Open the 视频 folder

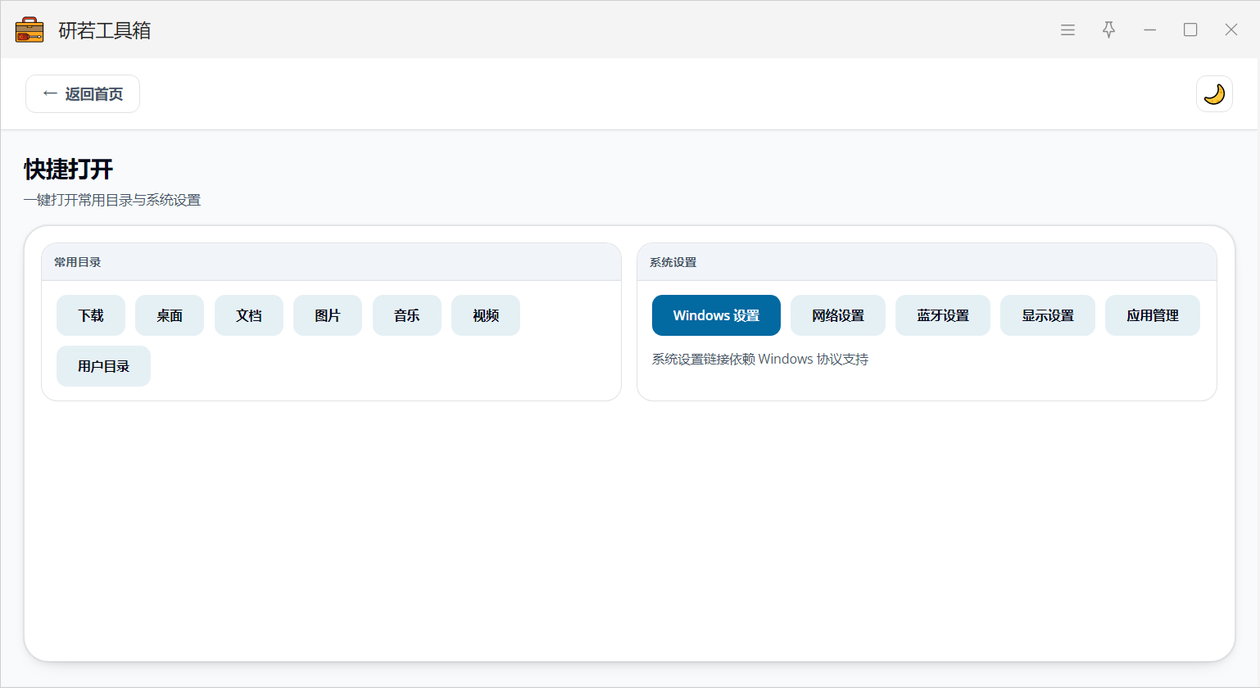pos(486,315)
